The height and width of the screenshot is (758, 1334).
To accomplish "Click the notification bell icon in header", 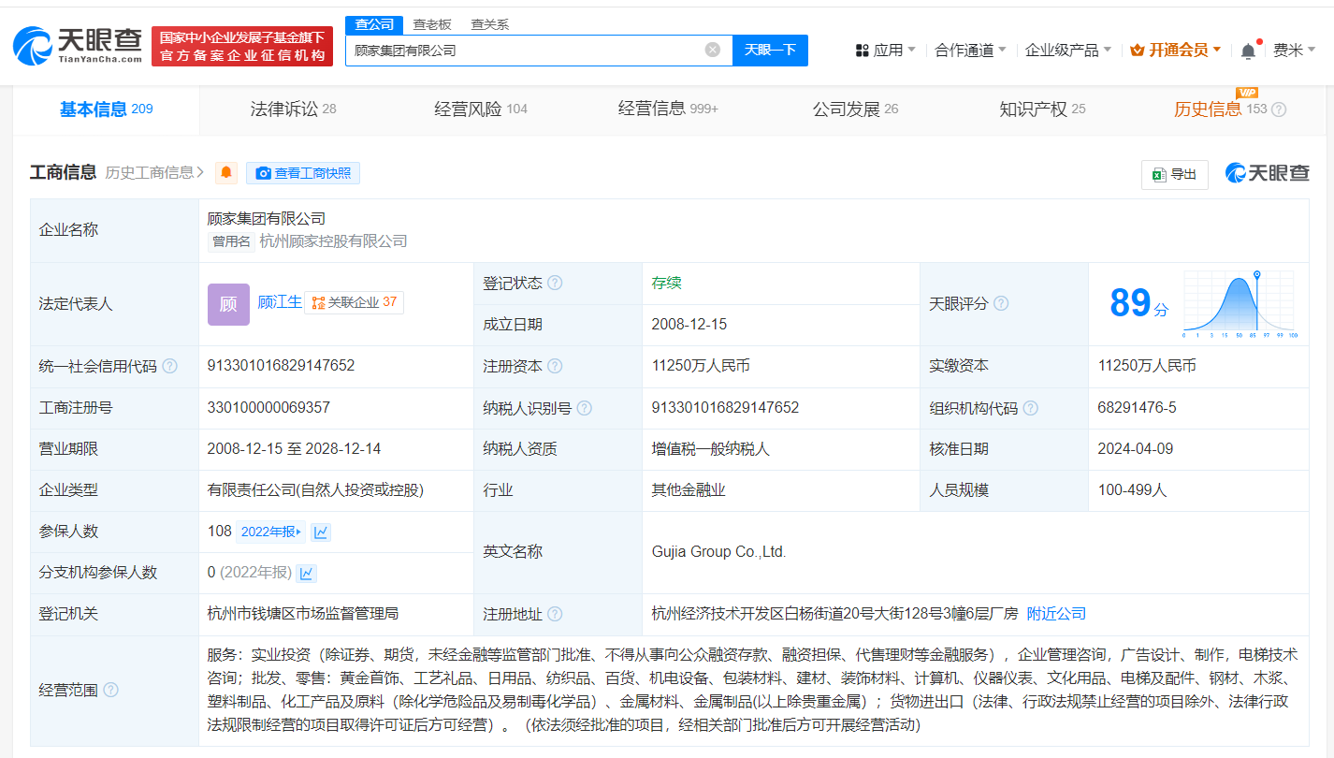I will [x=1248, y=51].
